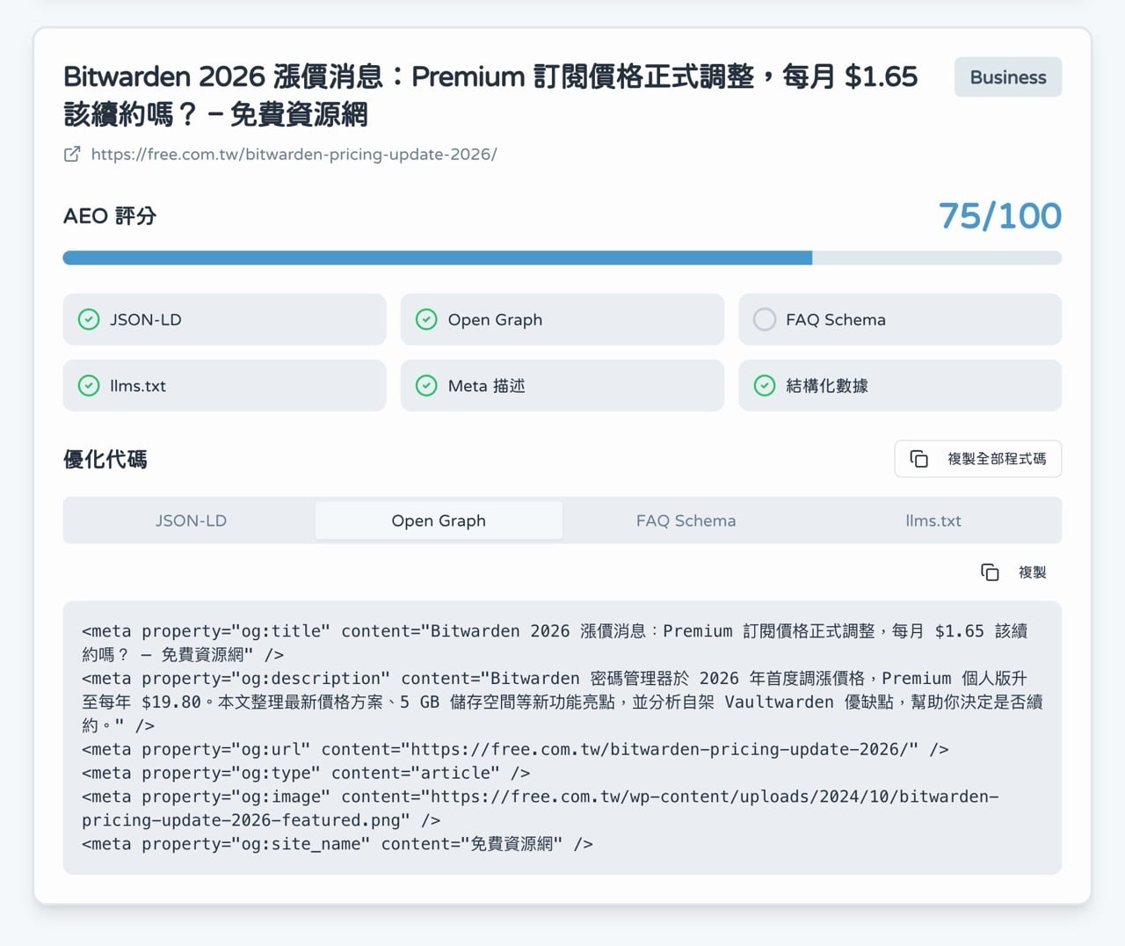
Task: Click the green check icon for Meta 描述
Action: [x=426, y=385]
